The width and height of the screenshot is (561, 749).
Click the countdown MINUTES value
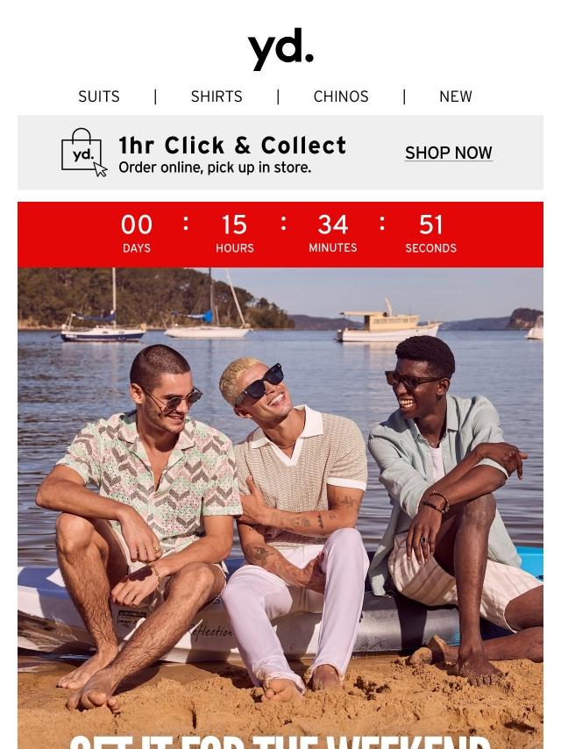pyautogui.click(x=333, y=225)
